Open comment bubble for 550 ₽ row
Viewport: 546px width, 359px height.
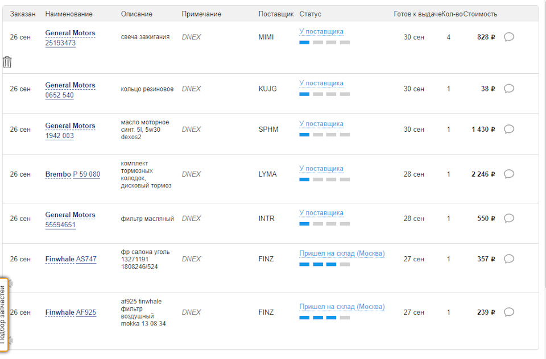point(508,219)
